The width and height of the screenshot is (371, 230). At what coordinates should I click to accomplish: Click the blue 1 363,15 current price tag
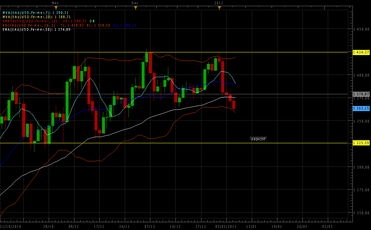point(361,109)
